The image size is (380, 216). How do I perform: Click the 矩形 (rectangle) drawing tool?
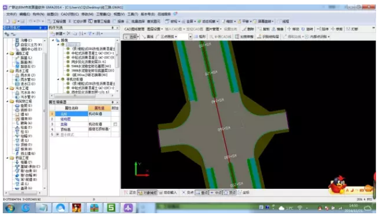(x=199, y=37)
